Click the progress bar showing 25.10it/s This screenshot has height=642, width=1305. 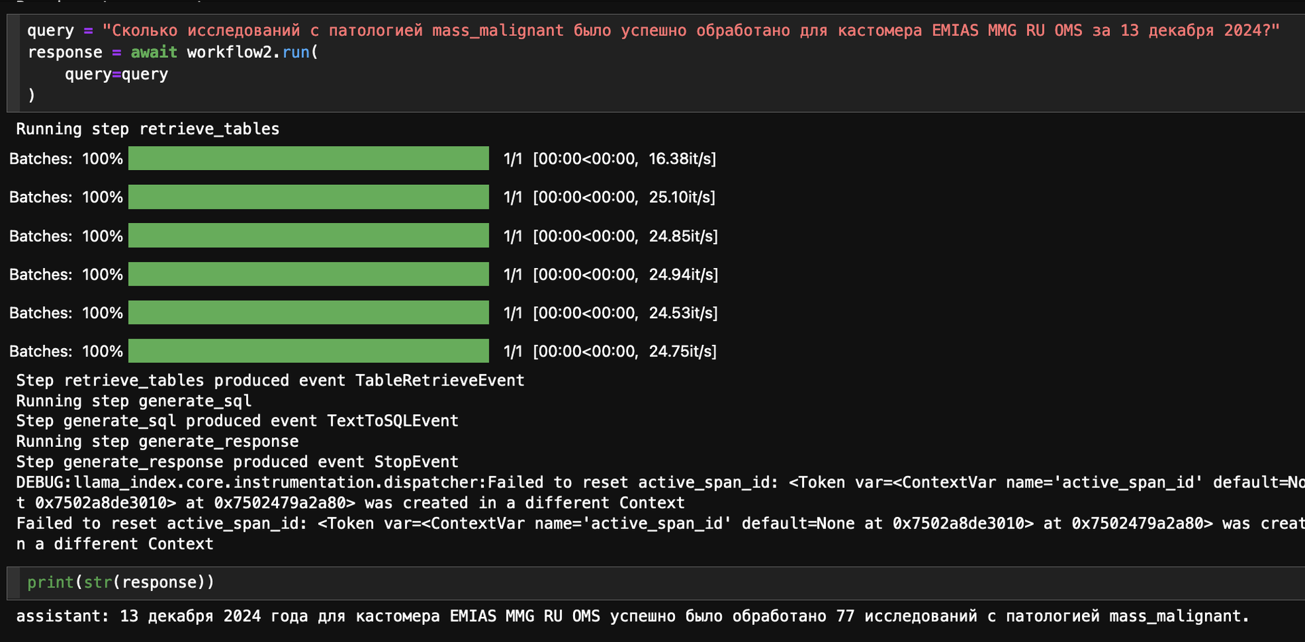(x=309, y=197)
